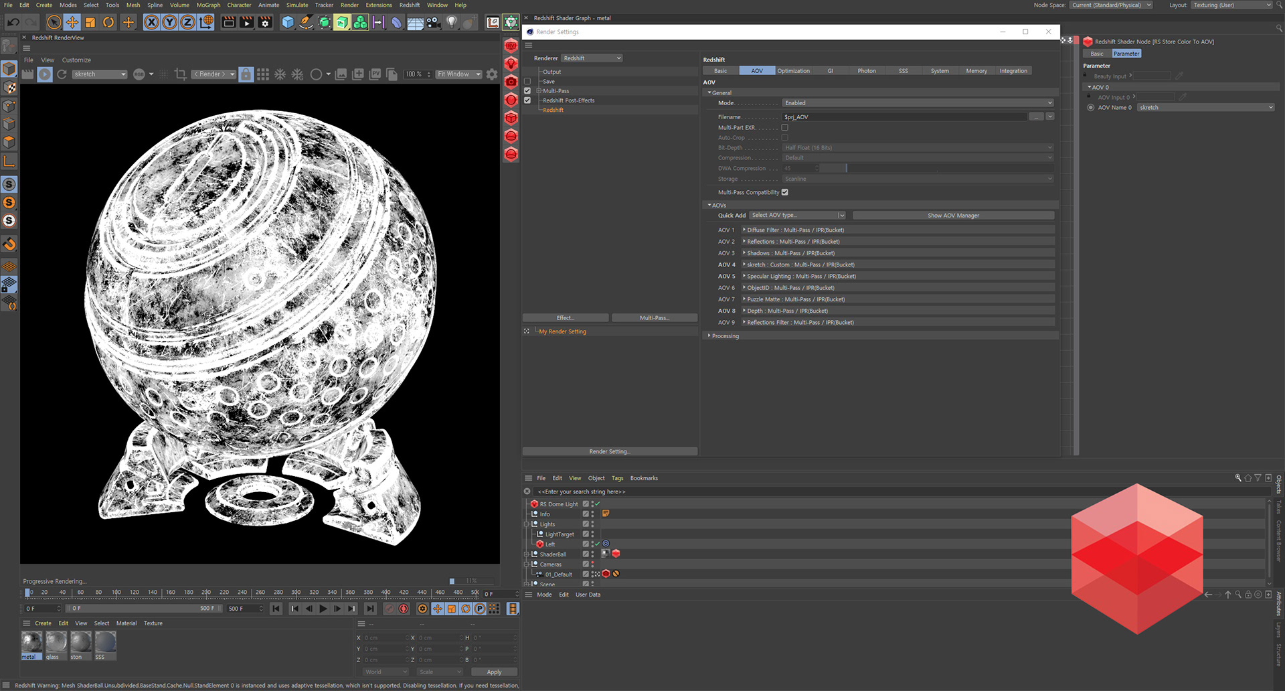Screen dimensions: 1285x691
Task: Enable the Multi-Part EXR checkbox
Action: point(784,127)
